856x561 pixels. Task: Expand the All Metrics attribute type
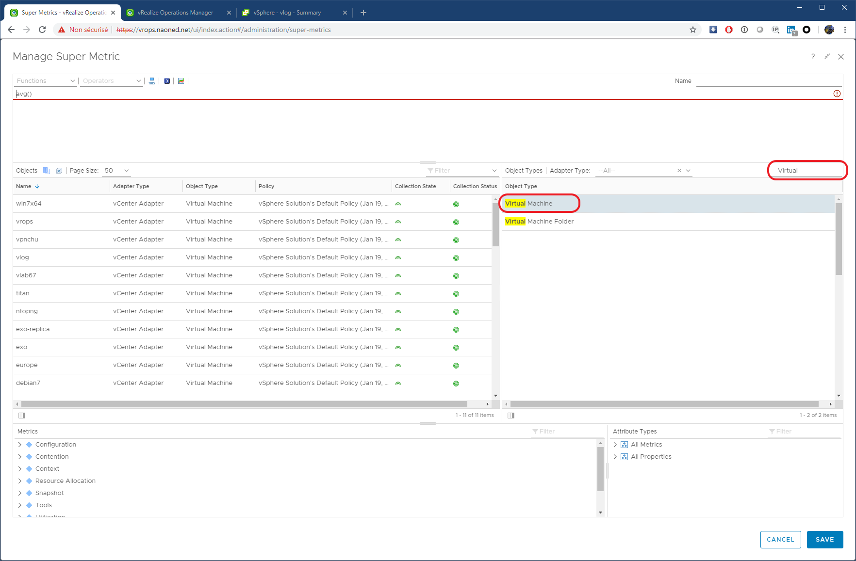click(615, 445)
